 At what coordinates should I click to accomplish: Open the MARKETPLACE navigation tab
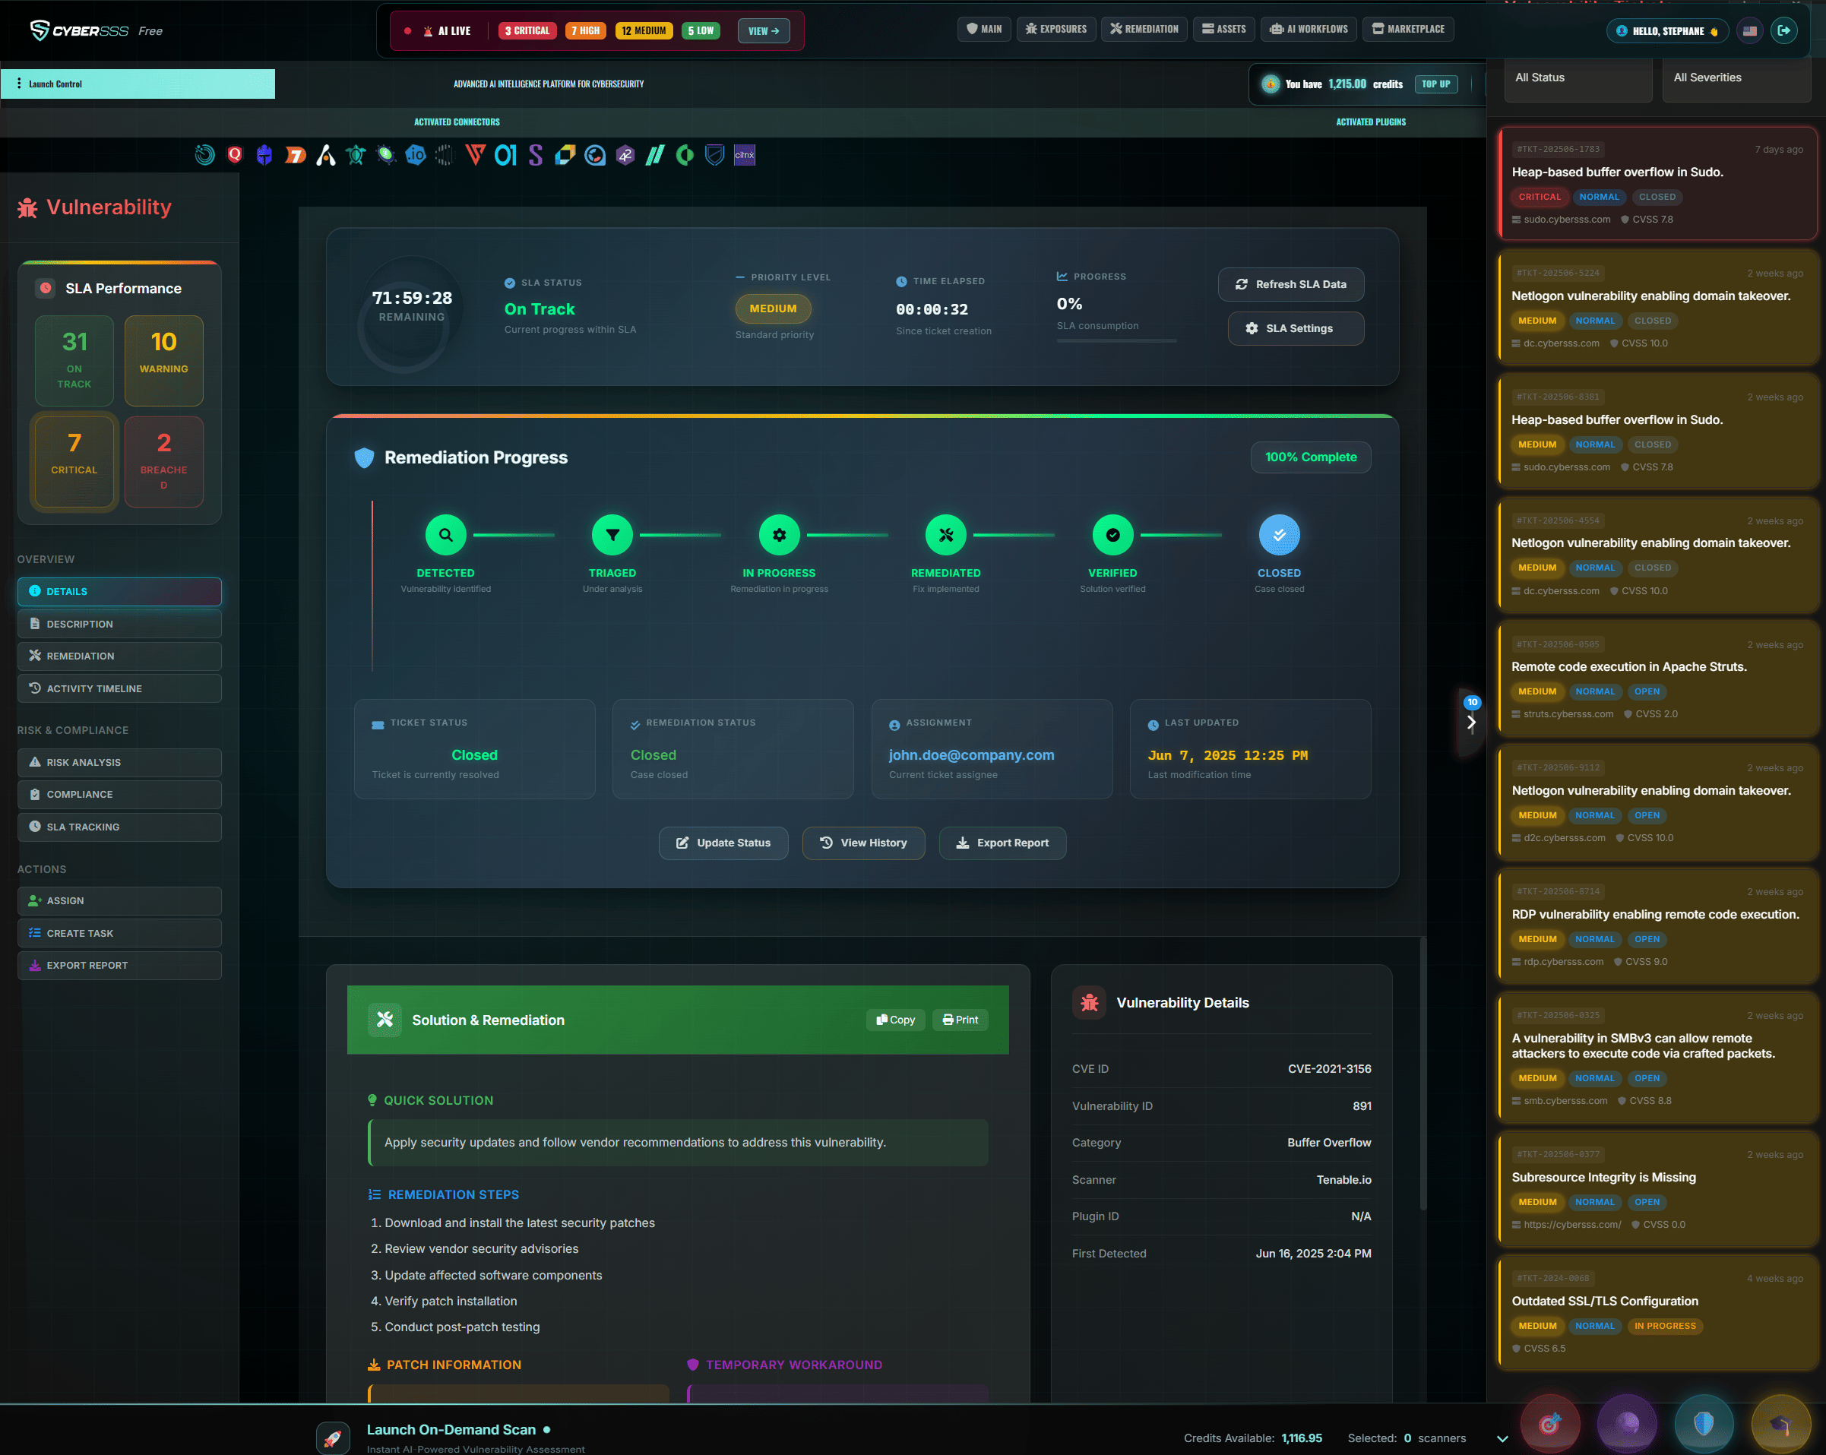pyautogui.click(x=1407, y=29)
